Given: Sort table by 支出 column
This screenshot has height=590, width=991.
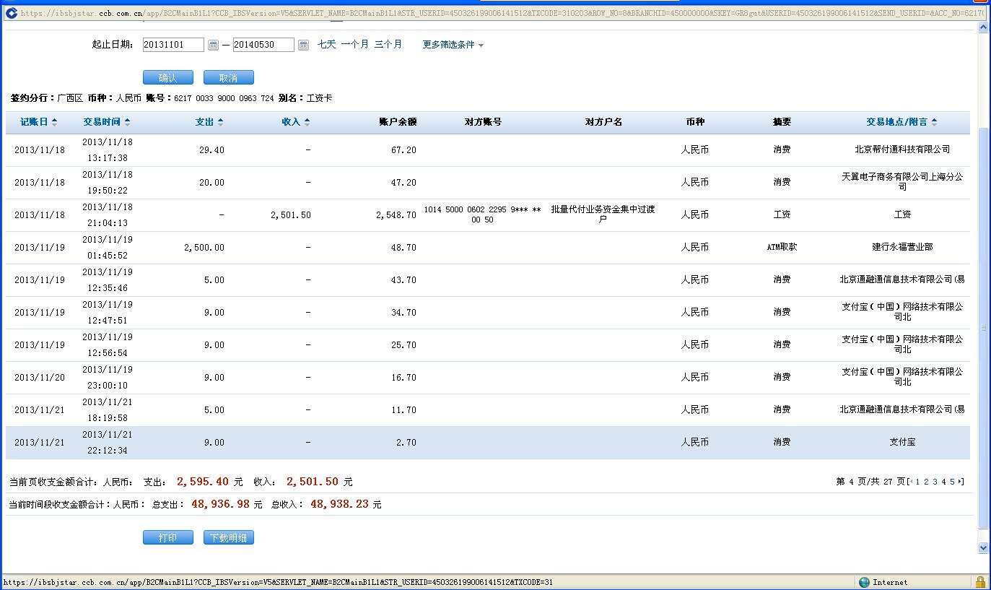Looking at the screenshot, I should (209, 122).
